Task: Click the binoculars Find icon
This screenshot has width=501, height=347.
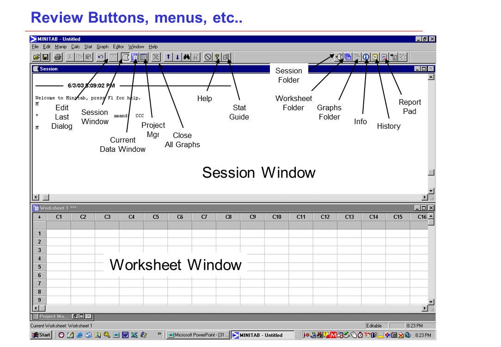Action: pos(187,57)
